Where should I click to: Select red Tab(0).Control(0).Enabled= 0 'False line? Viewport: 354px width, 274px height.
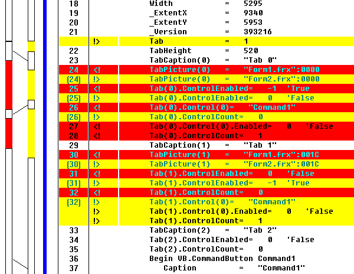[x=237, y=126]
